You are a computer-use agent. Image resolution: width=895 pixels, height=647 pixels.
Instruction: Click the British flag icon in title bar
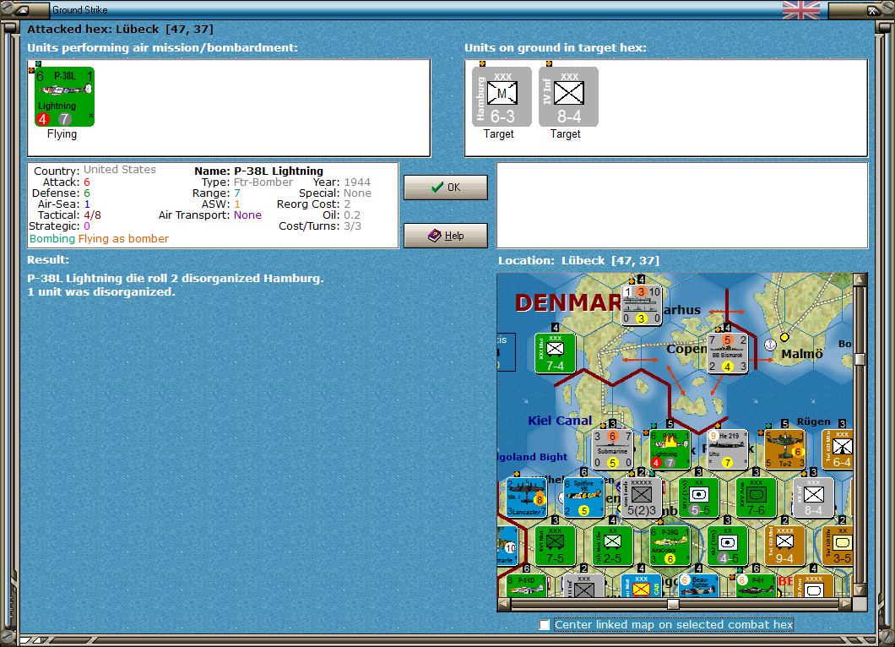tap(800, 9)
